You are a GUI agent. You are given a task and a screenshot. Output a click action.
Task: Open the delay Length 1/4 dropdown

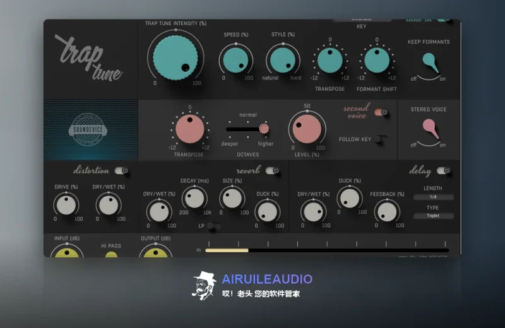point(433,197)
